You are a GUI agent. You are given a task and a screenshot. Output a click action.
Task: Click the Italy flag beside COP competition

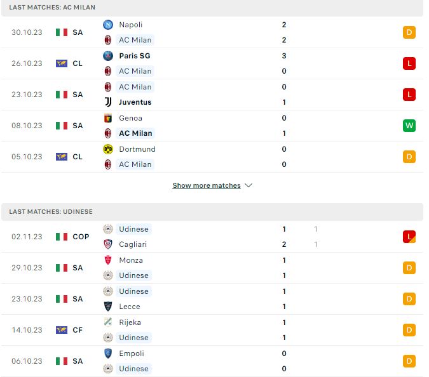(x=62, y=237)
